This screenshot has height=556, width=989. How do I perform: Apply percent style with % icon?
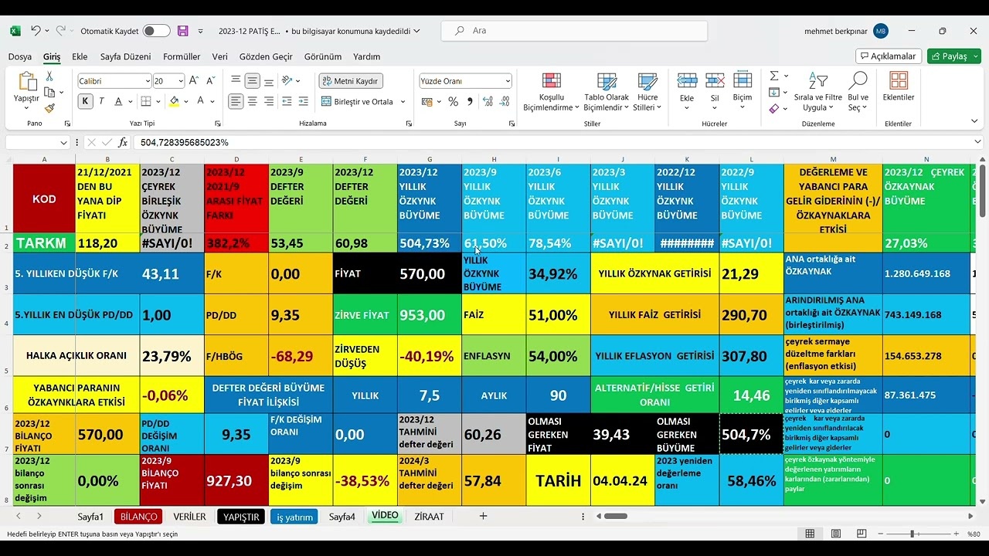point(453,101)
